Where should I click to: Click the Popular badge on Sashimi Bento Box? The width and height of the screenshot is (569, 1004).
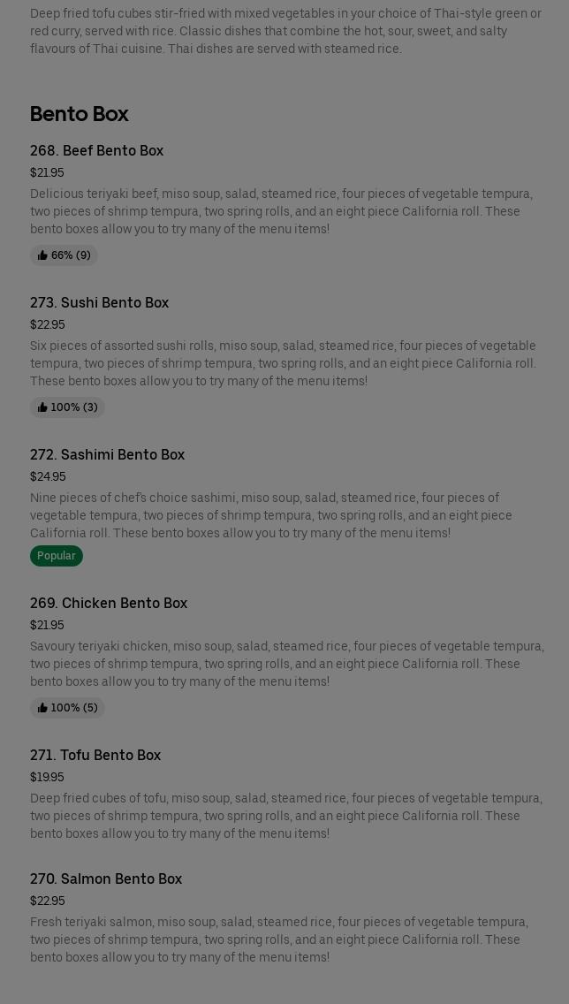[57, 556]
